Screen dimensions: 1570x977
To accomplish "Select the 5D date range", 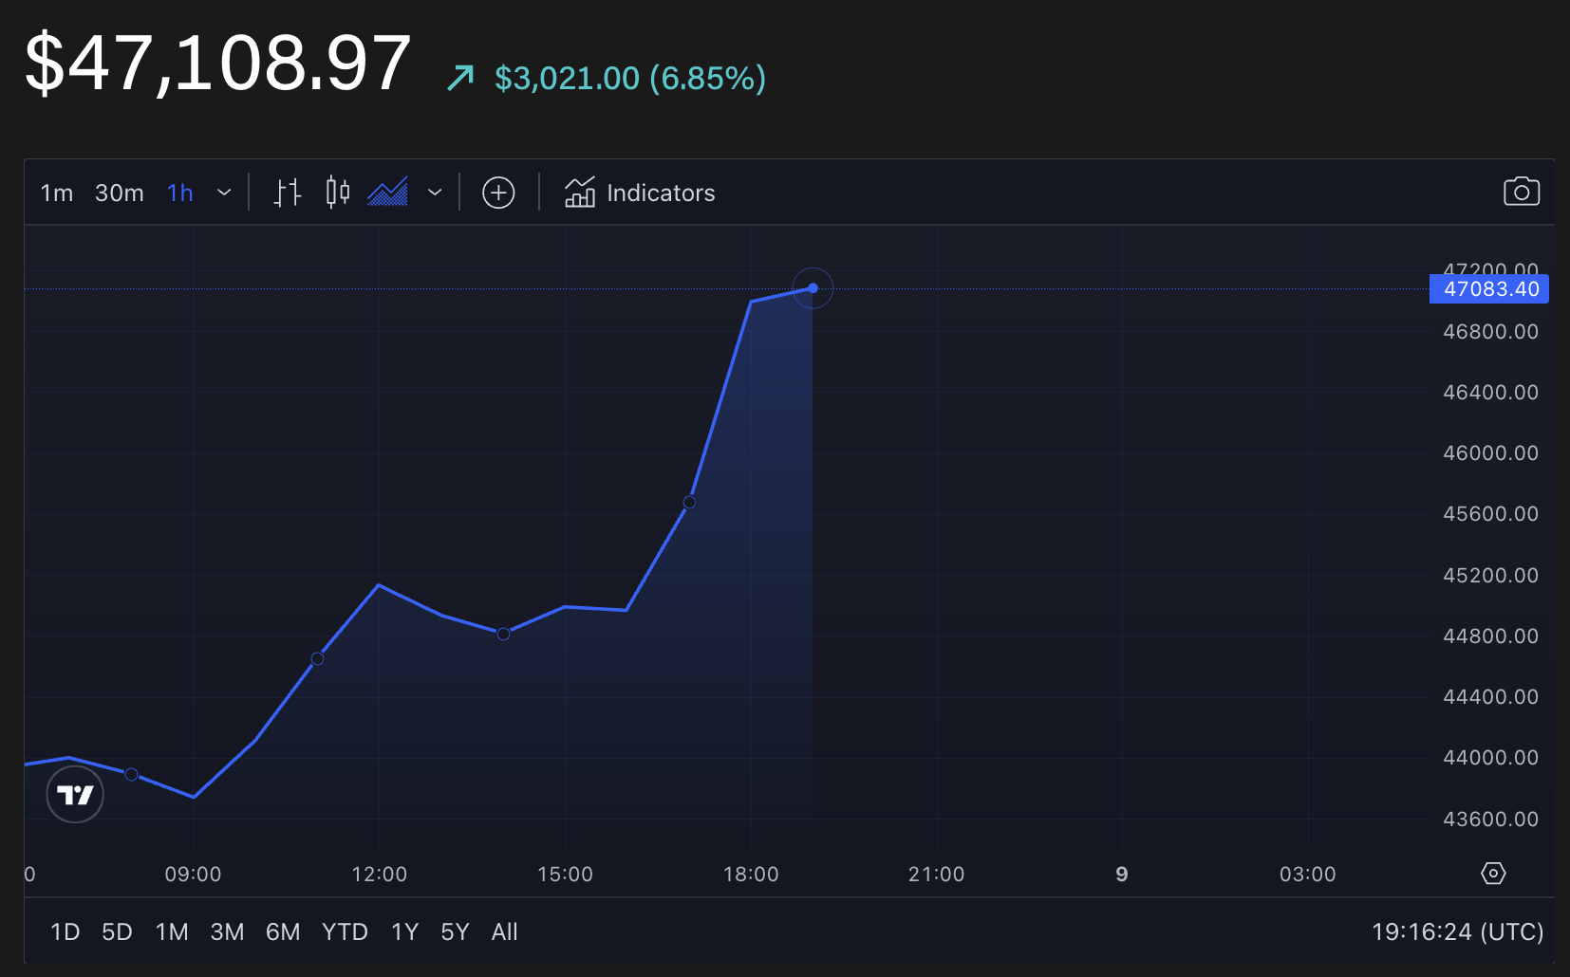I will 117,931.
